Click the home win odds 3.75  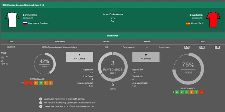coord(187,47)
